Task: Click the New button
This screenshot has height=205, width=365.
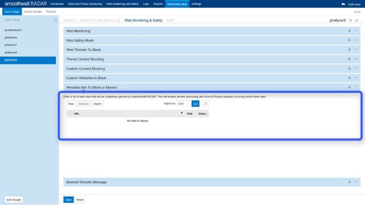Action: [71, 104]
